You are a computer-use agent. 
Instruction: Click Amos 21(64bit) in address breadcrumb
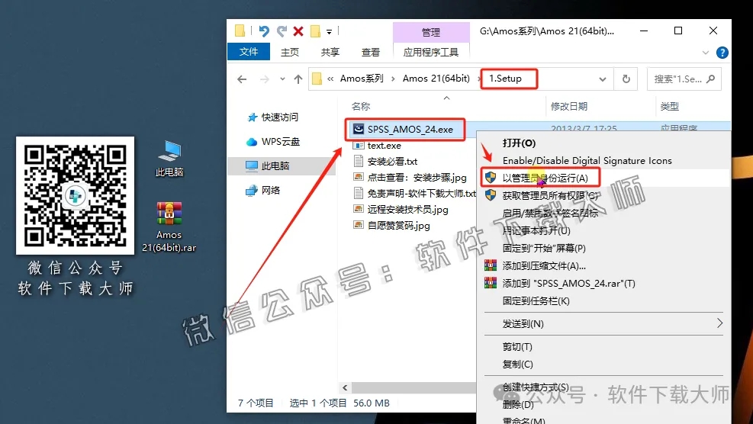[436, 79]
